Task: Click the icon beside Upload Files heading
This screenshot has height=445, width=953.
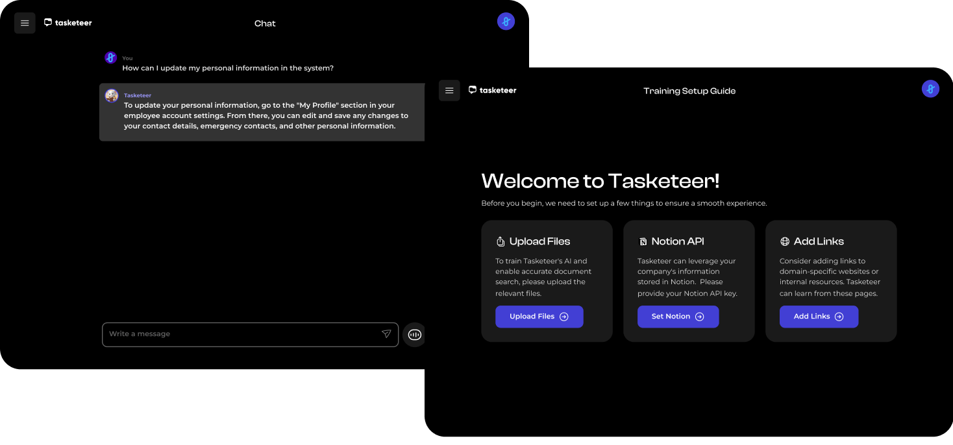Action: pyautogui.click(x=501, y=242)
